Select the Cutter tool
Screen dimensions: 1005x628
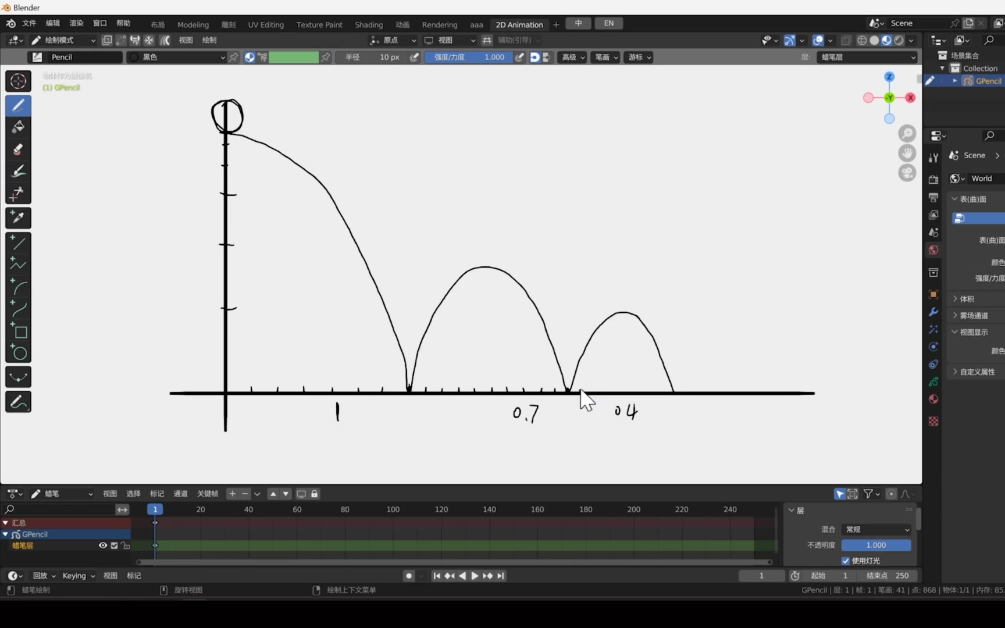pyautogui.click(x=18, y=193)
